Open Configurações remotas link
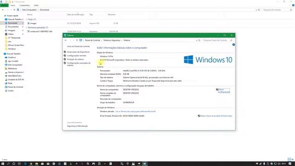This screenshot has width=295, height=166. pos(77,56)
